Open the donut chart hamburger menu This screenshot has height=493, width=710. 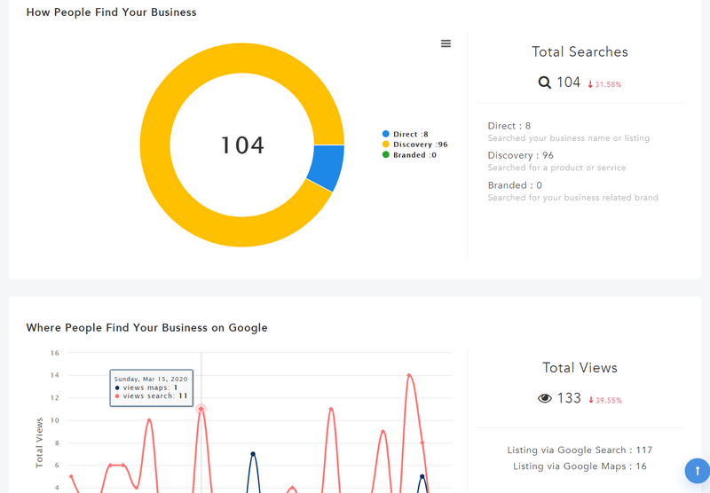446,43
